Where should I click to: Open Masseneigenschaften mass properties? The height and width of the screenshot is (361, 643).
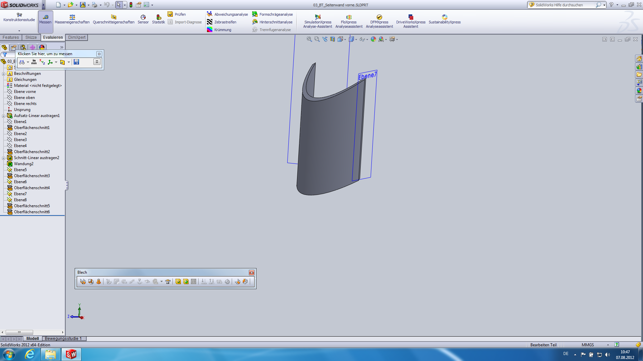(72, 19)
